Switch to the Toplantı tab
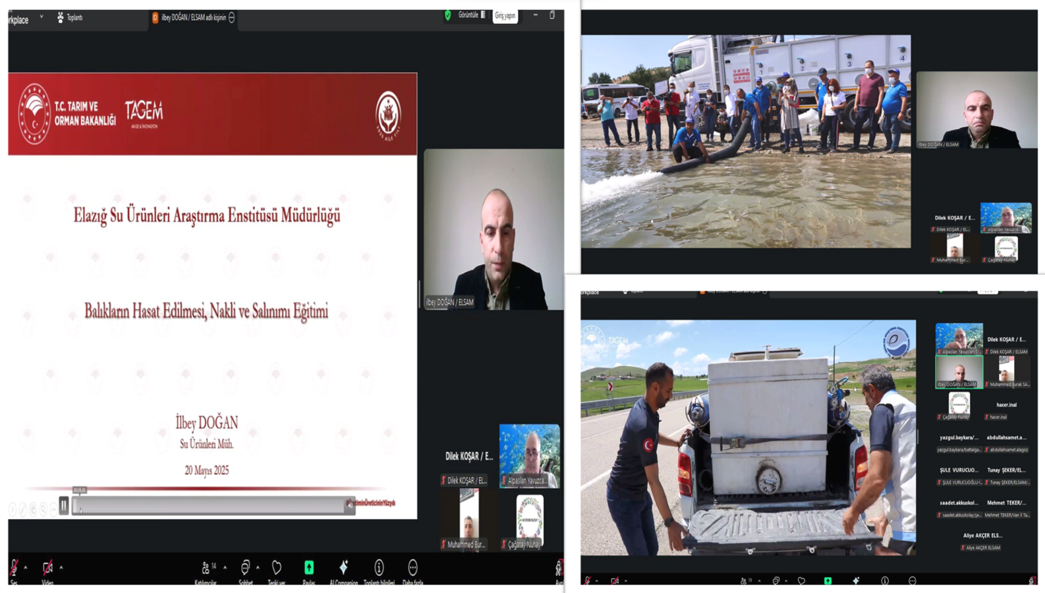This screenshot has width=1045, height=593. [70, 18]
